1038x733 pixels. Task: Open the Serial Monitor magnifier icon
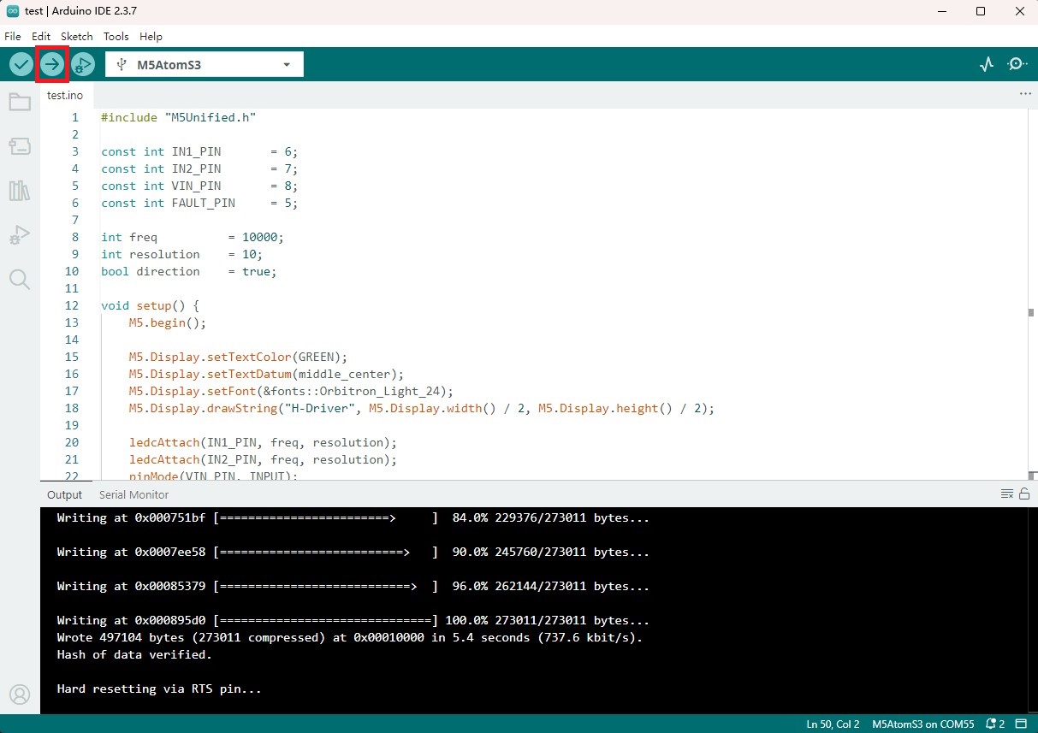click(x=1017, y=64)
